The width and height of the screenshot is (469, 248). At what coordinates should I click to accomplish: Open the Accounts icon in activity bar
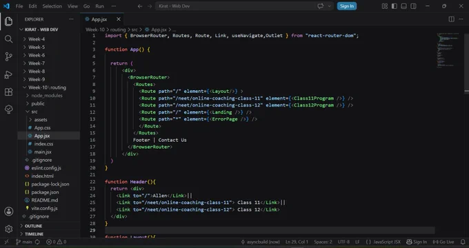tap(9, 211)
